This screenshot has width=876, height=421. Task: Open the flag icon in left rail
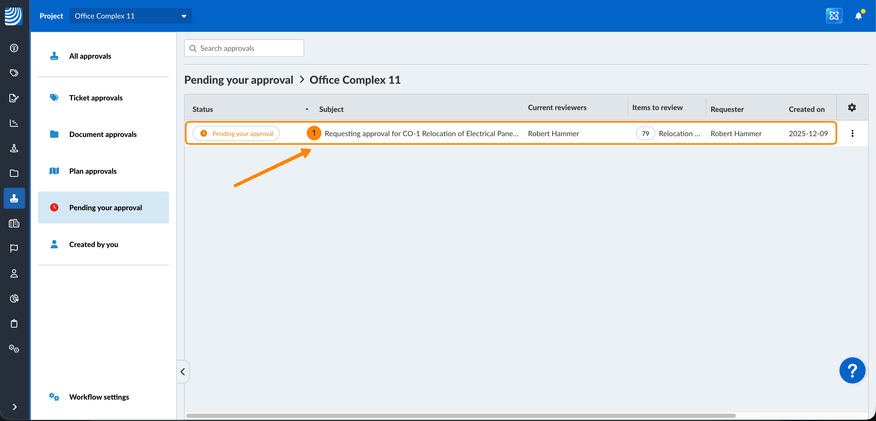coord(14,249)
